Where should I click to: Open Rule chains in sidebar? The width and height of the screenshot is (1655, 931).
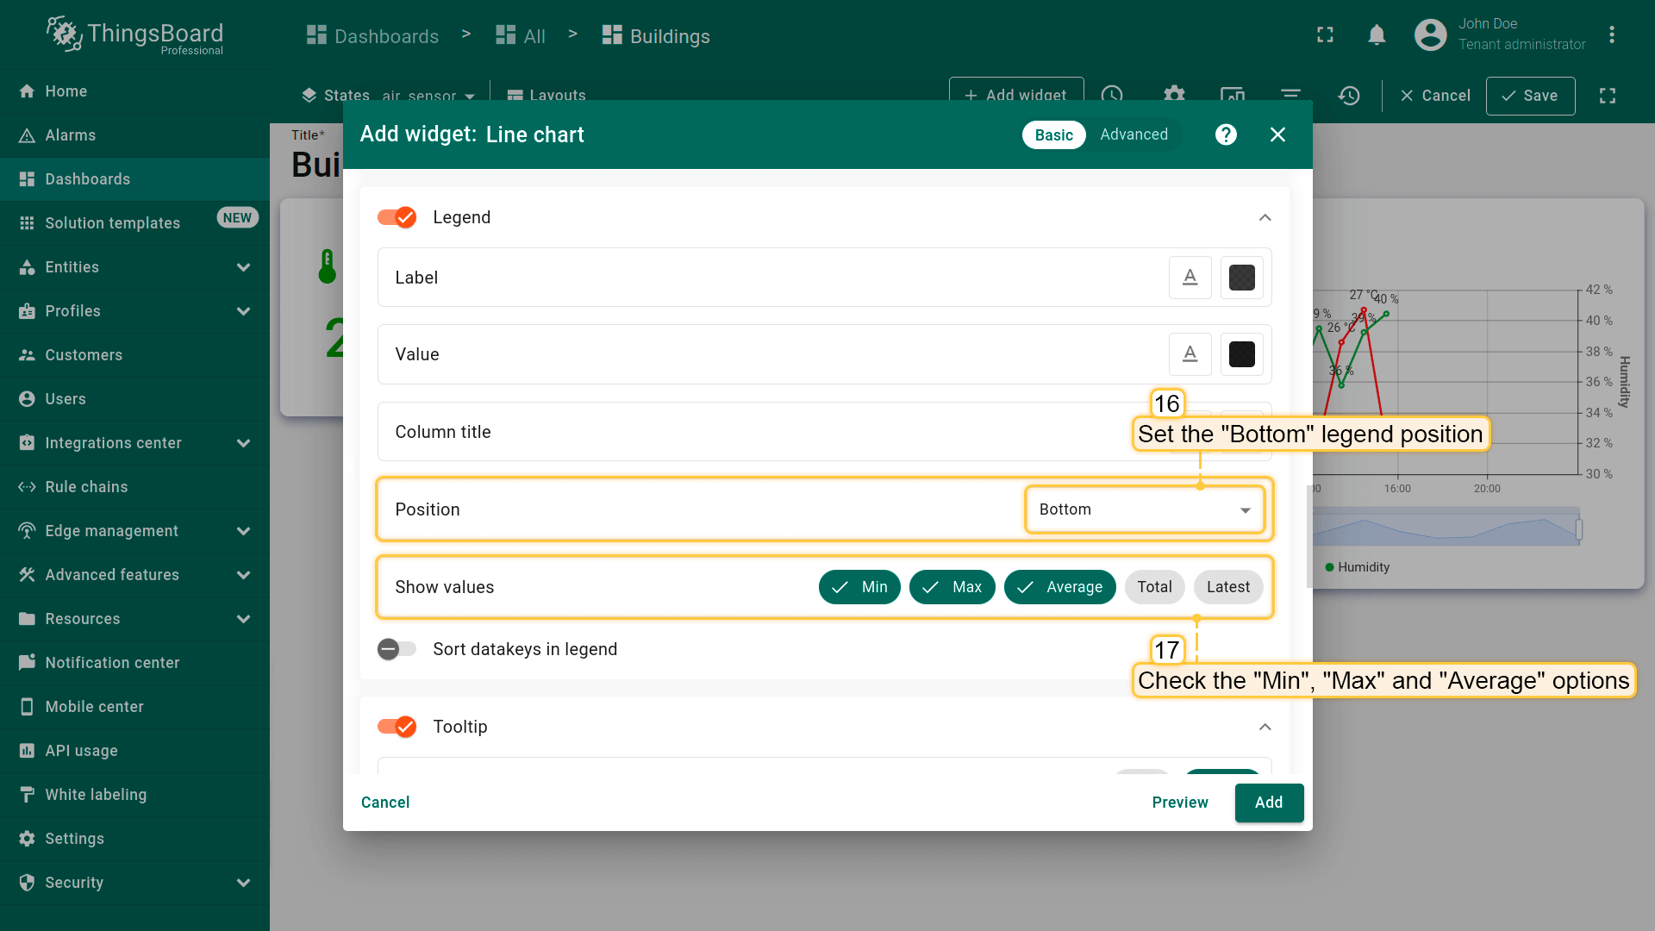coord(86,487)
